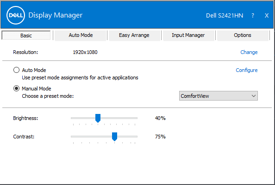
Task: Click the Change resolution link
Action: pyautogui.click(x=249, y=52)
